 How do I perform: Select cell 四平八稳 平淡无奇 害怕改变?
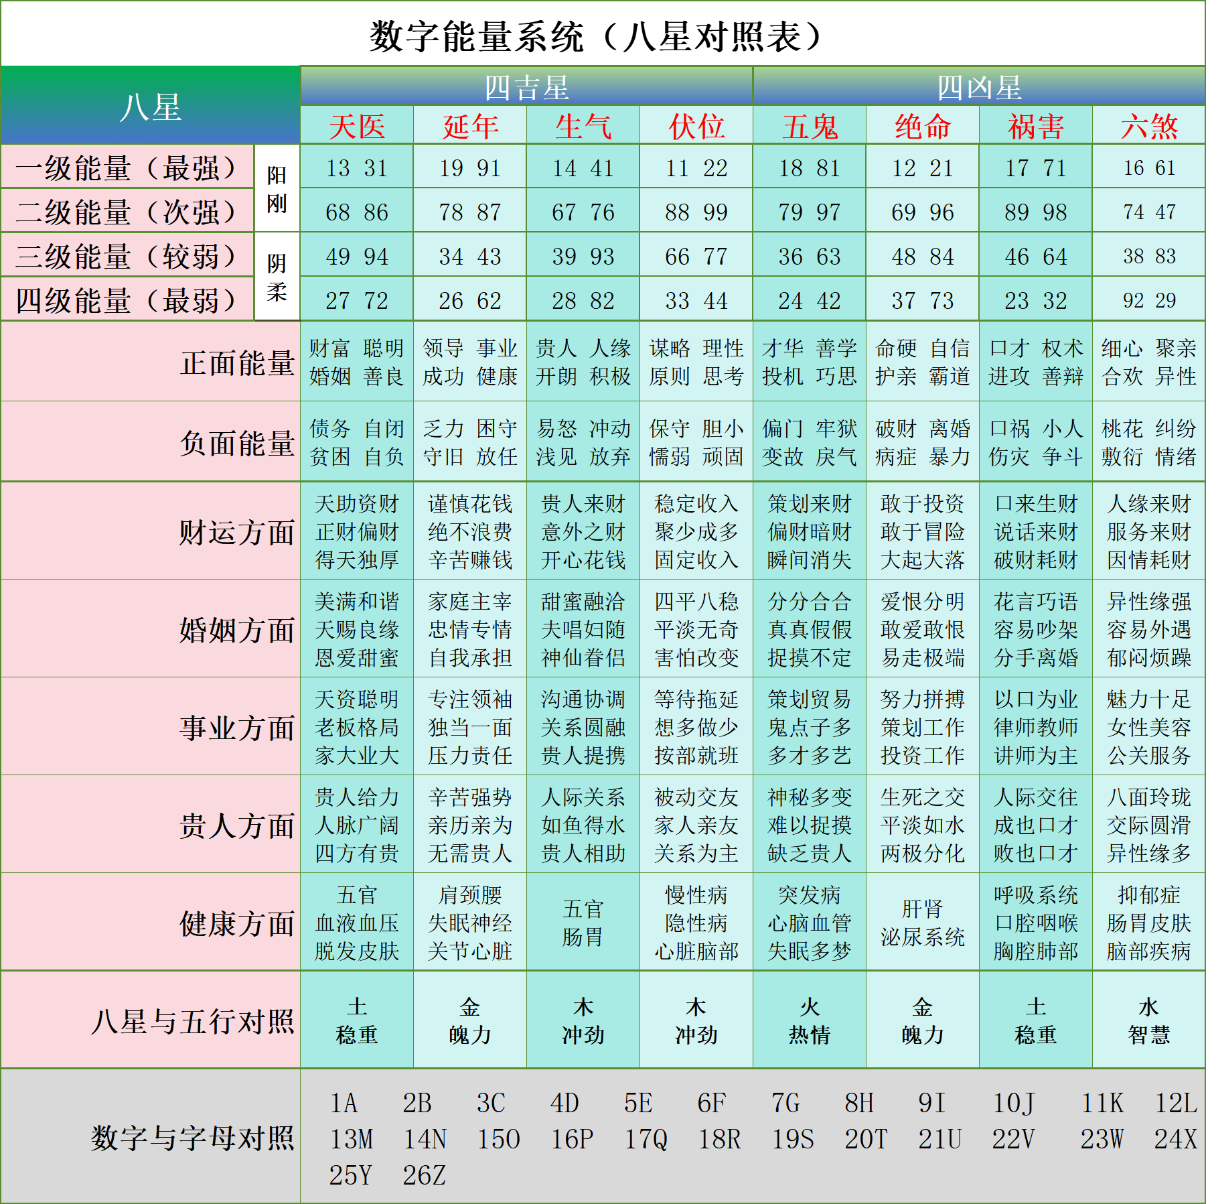tap(696, 628)
